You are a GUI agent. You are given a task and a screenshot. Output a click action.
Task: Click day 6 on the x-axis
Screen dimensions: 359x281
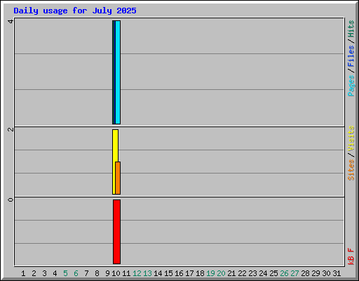coord(76,273)
